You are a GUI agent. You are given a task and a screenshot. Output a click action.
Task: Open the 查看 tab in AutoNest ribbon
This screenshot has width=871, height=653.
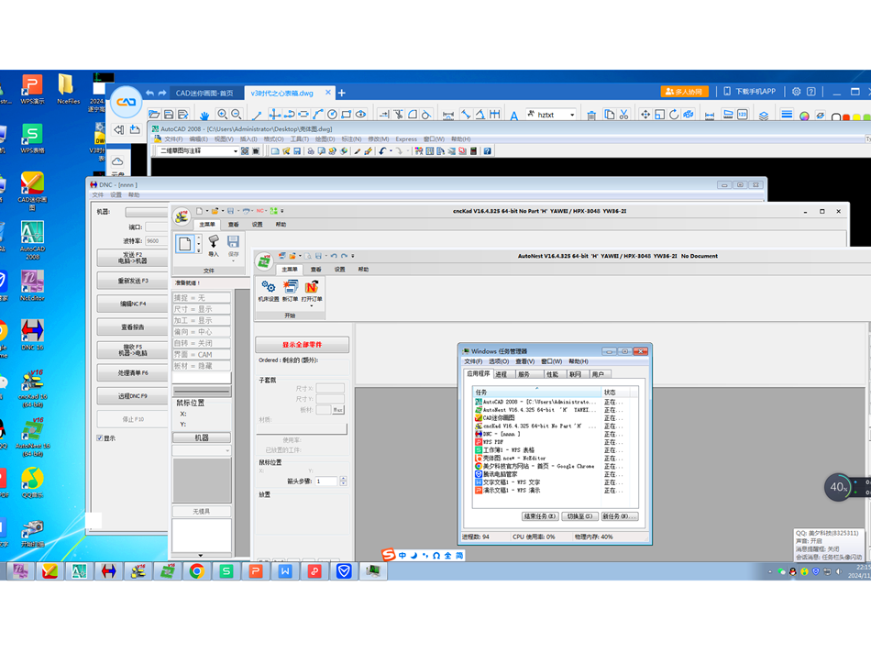[x=316, y=270]
